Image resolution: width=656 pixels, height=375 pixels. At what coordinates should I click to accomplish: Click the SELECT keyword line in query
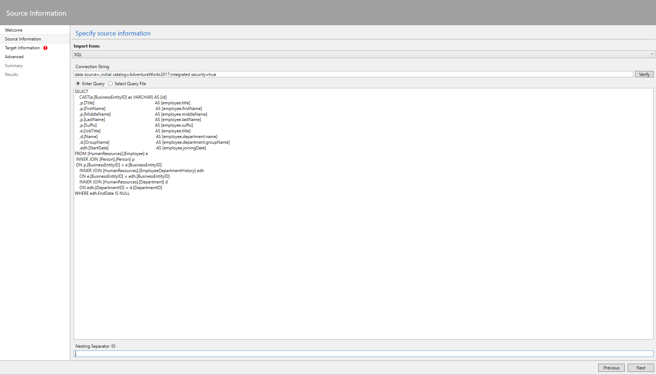coord(82,92)
